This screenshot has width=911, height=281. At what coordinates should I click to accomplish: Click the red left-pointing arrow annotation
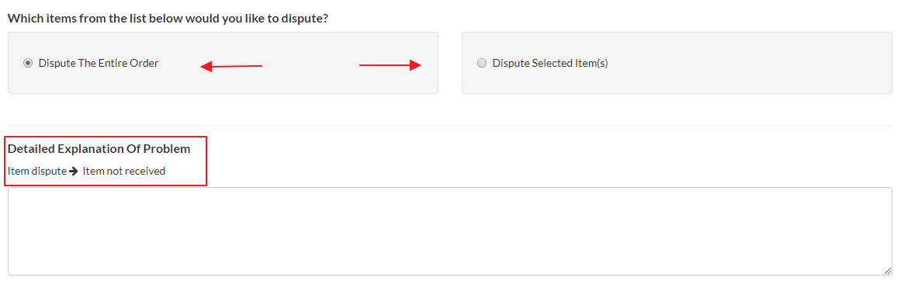pyautogui.click(x=231, y=66)
